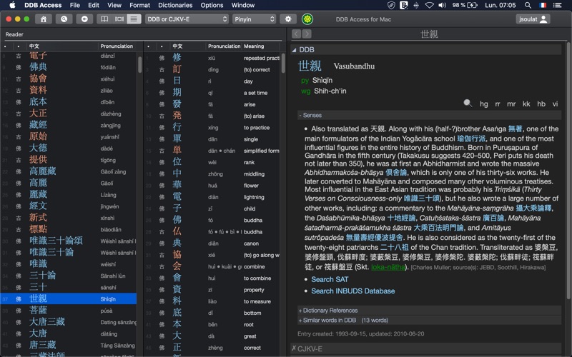Click the Search INBUDS Database link

(x=352, y=291)
